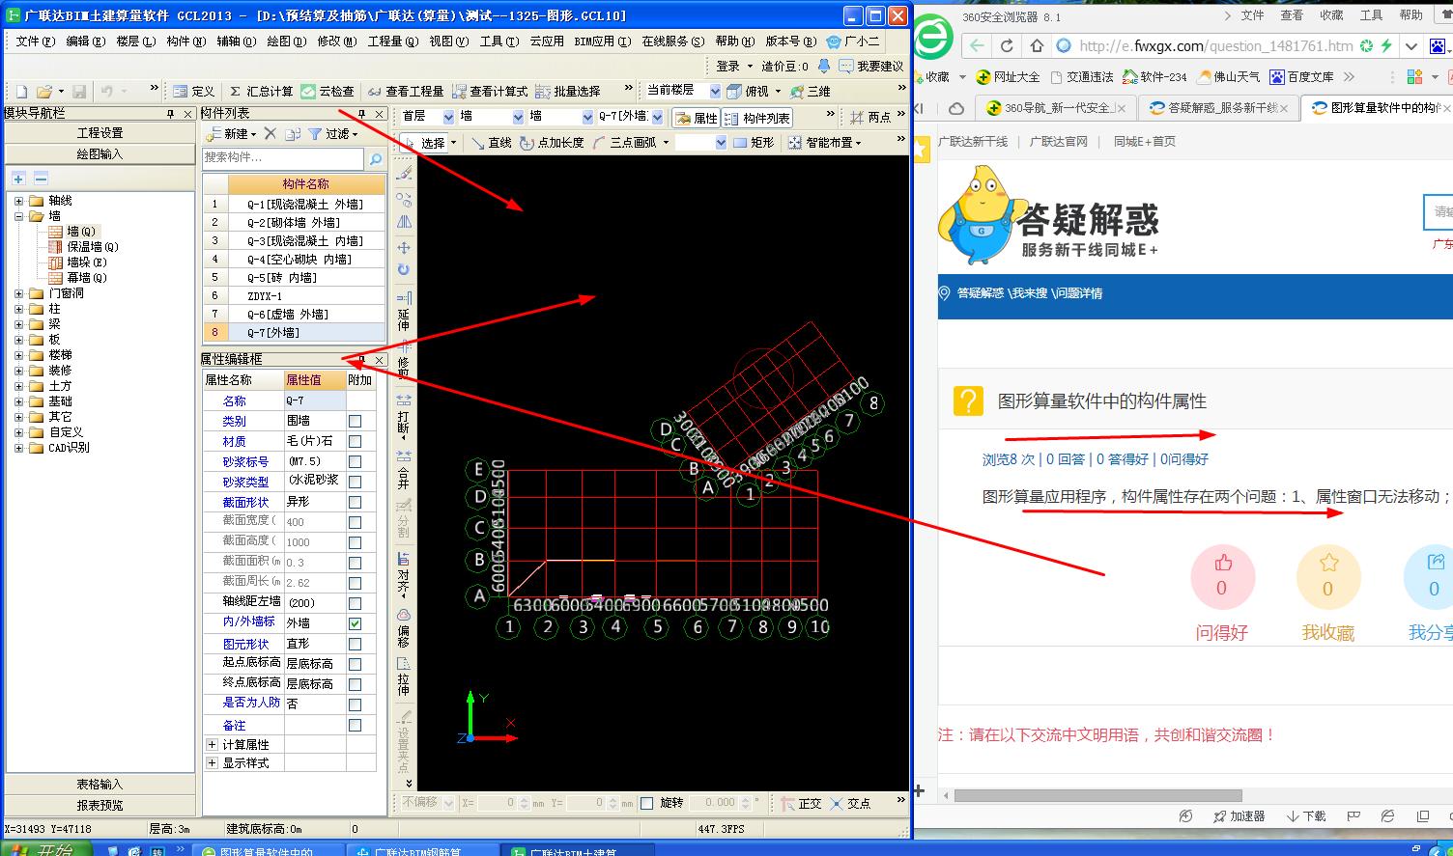Click the 合并 merge tool in vertical toolbar
This screenshot has width=1453, height=856.
[404, 468]
